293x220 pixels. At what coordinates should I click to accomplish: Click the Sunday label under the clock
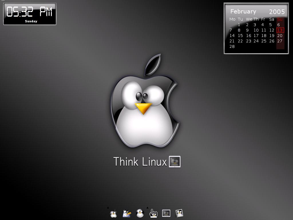point(31,21)
